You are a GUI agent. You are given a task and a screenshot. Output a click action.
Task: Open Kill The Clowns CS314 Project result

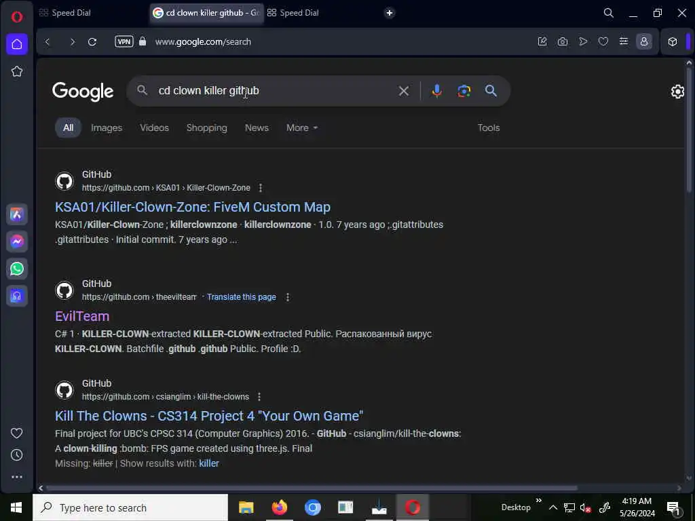(209, 416)
